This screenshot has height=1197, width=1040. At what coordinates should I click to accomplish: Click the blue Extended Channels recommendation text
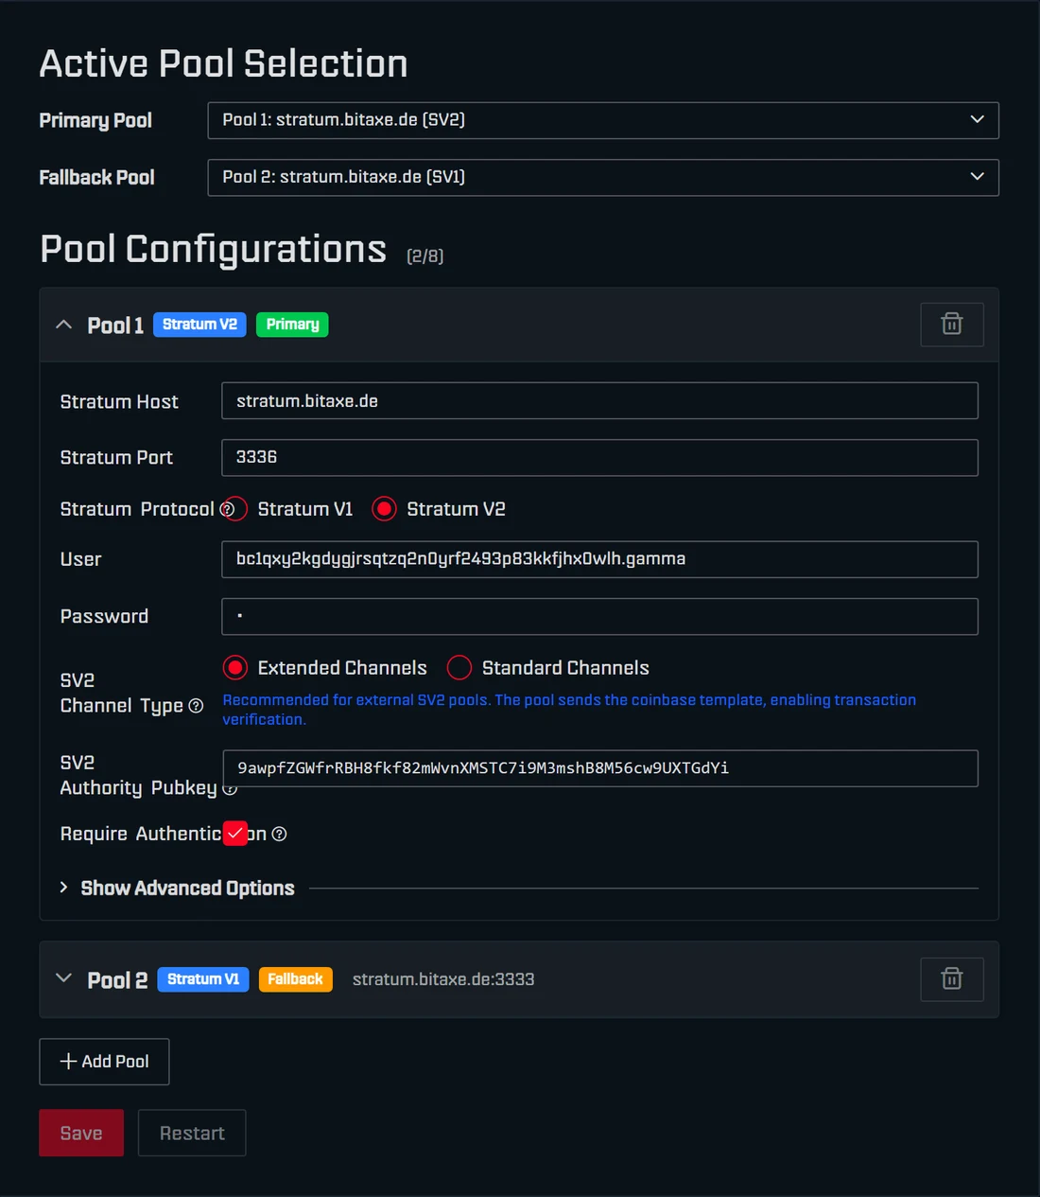coord(569,710)
